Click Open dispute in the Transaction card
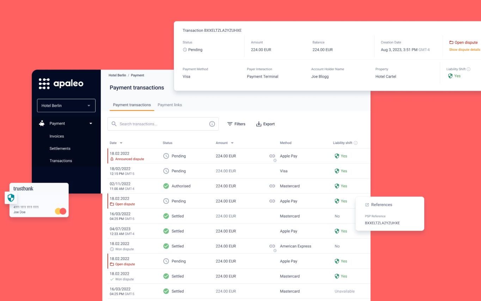 466,42
